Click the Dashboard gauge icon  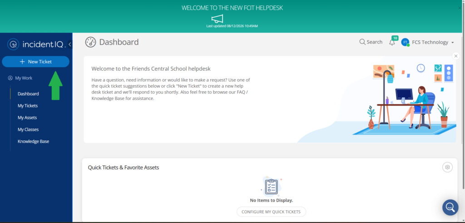pyautogui.click(x=90, y=42)
